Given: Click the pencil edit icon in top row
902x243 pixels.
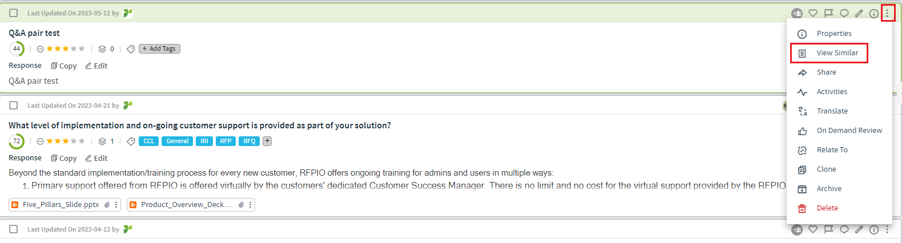Looking at the screenshot, I should [x=859, y=13].
